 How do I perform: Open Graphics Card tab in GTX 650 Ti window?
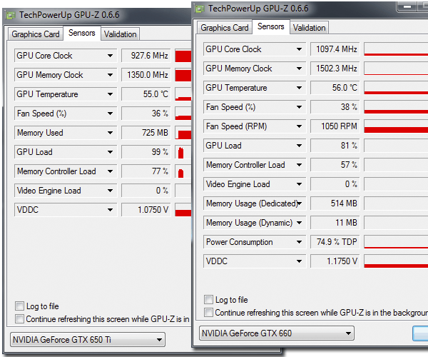pyautogui.click(x=36, y=34)
